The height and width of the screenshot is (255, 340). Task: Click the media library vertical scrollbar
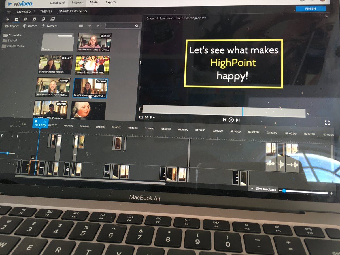click(x=139, y=39)
